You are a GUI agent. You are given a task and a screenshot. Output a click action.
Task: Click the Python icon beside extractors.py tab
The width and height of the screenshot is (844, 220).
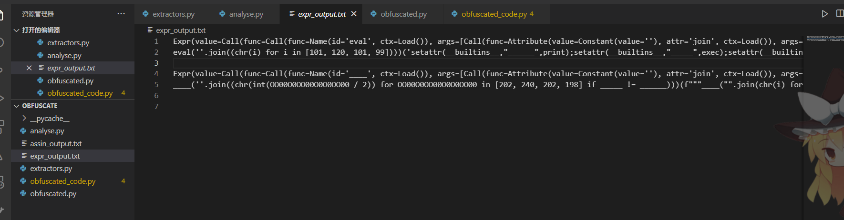145,14
